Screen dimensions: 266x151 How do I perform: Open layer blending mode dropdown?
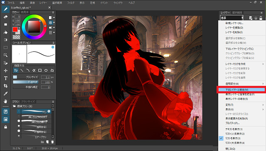pyautogui.click(x=232, y=18)
